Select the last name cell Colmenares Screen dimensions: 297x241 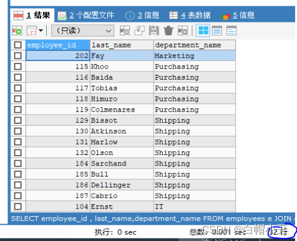tap(122, 110)
